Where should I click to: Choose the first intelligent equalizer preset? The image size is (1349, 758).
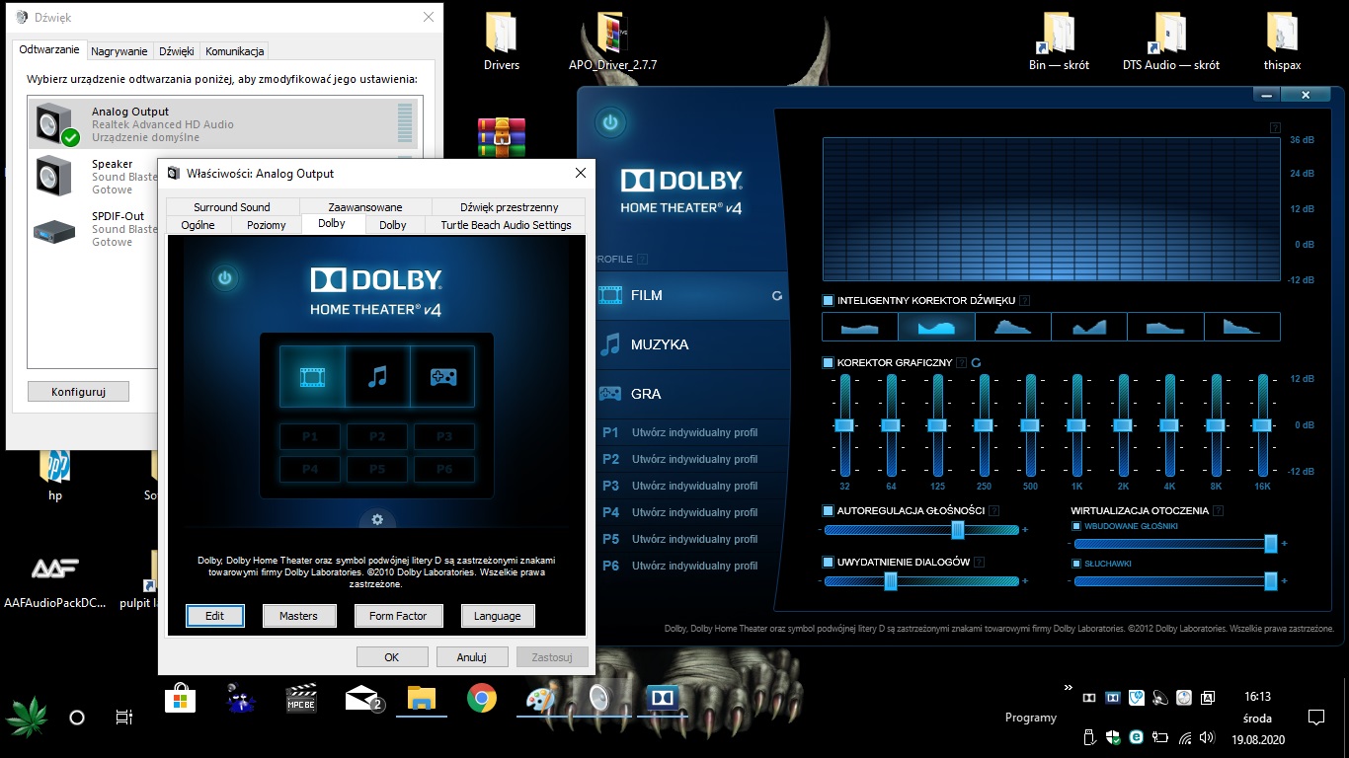(x=859, y=327)
